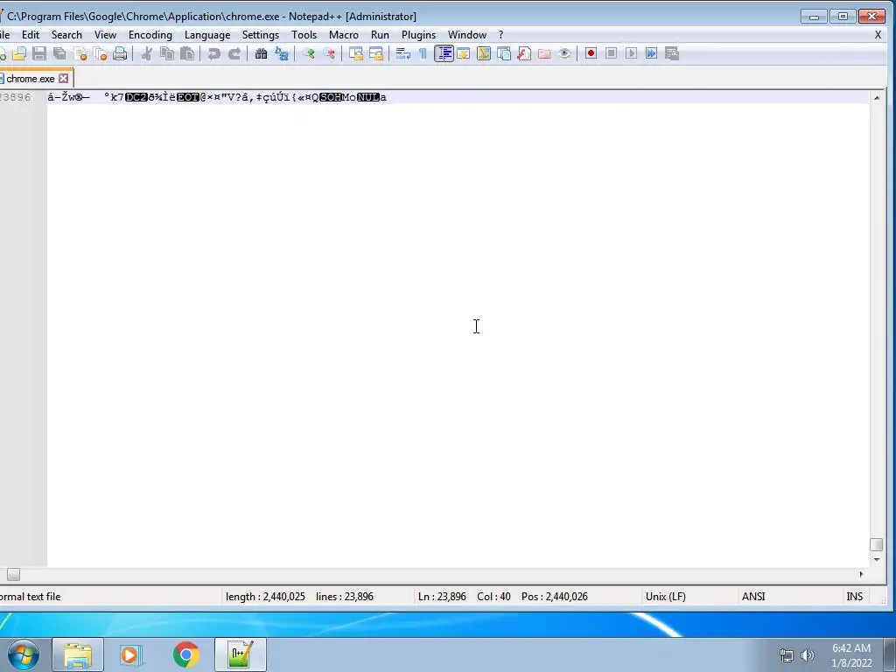Click the 'length : 2,440,025' status entry
Viewport: 896px width, 672px height.
tap(265, 597)
